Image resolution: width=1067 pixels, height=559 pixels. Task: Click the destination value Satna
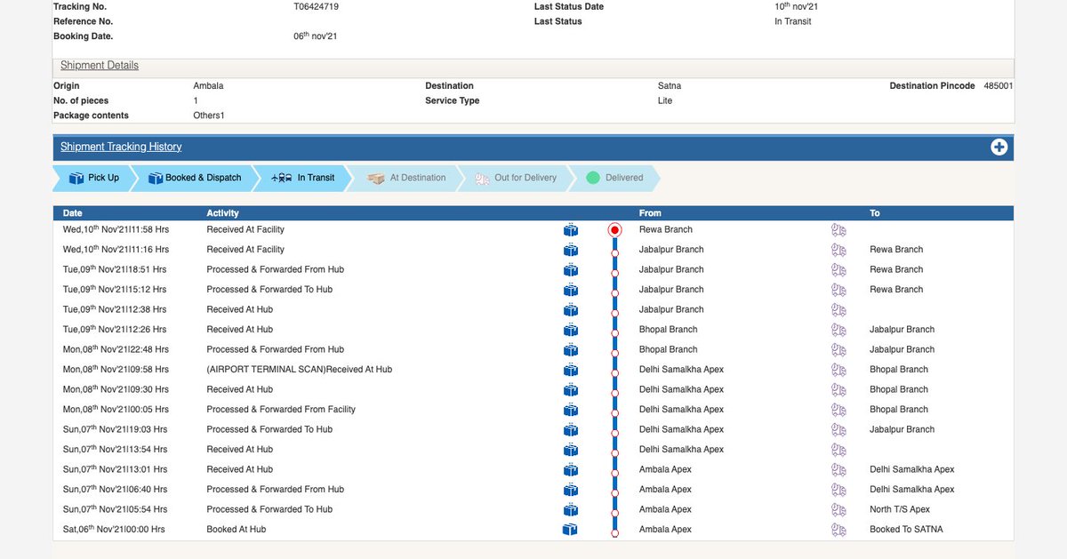670,86
